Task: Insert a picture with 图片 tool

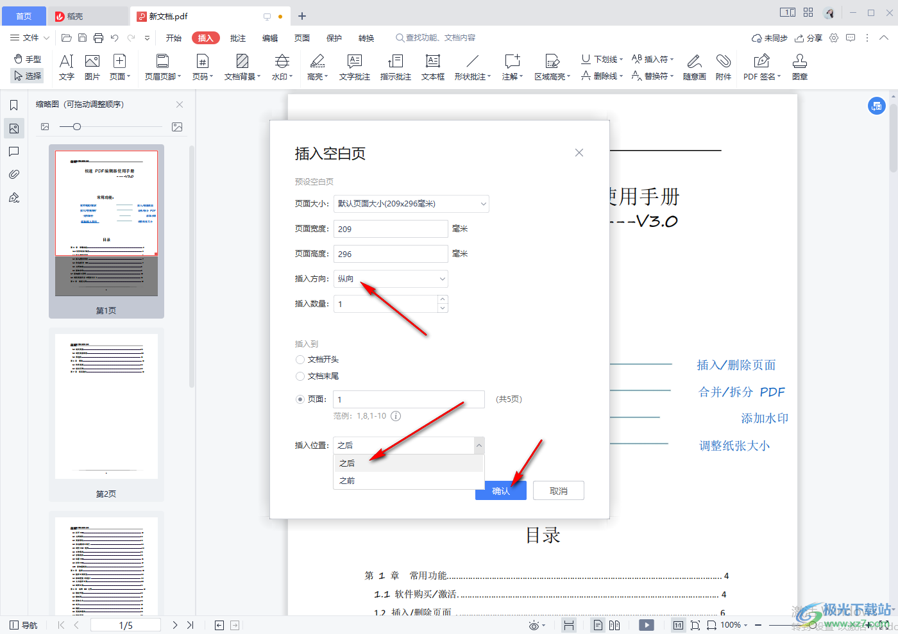Action: [92, 67]
